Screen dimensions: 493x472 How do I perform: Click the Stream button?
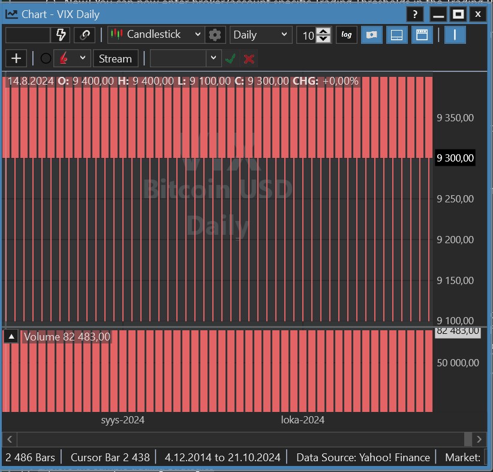tap(115, 58)
